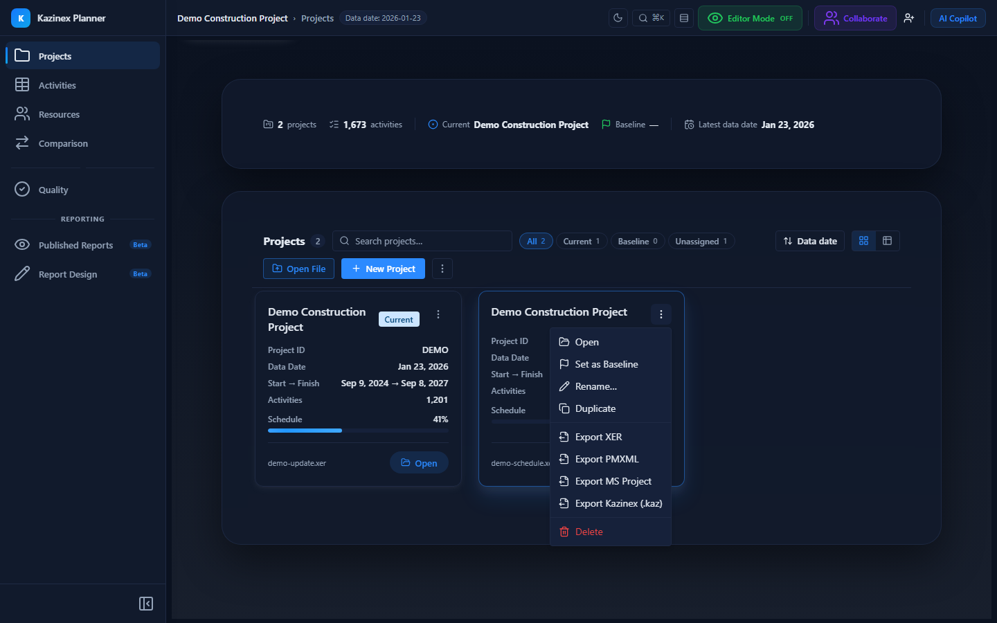This screenshot has height=623, width=997.
Task: Open Report Design in the sidebar
Action: [83, 274]
